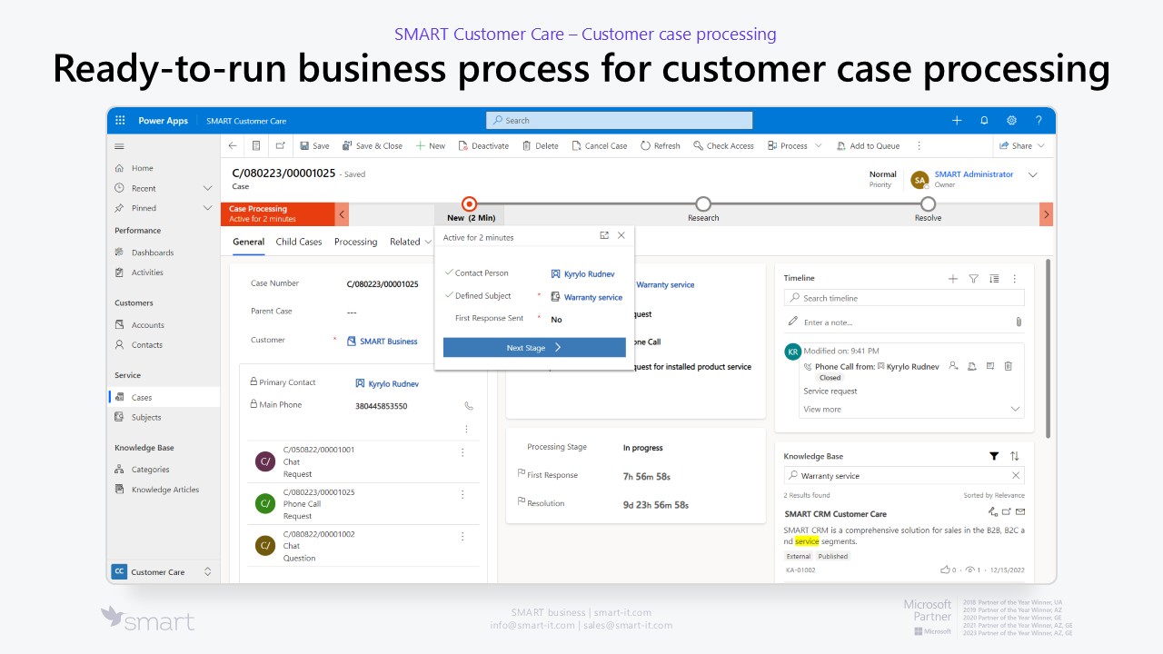
Task: Filter the Knowledge Base results
Action: click(x=994, y=456)
